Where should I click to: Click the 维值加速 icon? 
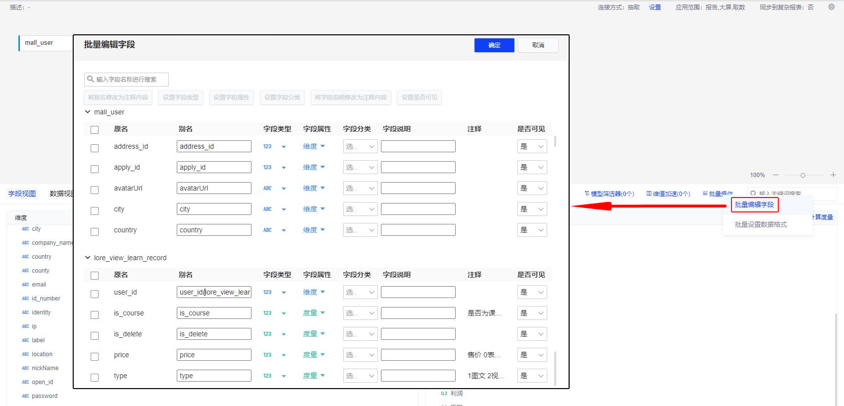(x=649, y=194)
